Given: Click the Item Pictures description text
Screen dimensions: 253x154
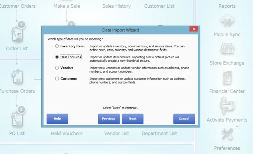Looking at the screenshot, I should click(134, 59).
